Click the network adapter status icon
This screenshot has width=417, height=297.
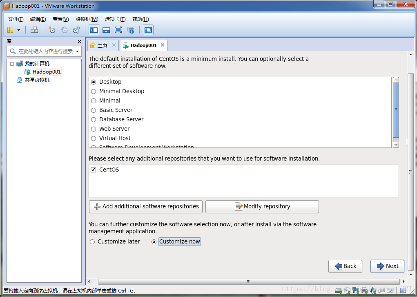[x=356, y=290]
